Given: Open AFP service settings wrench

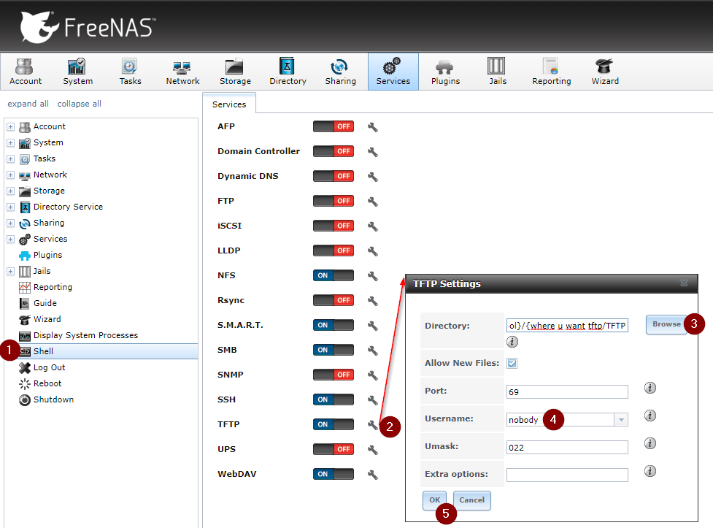Looking at the screenshot, I should [373, 127].
